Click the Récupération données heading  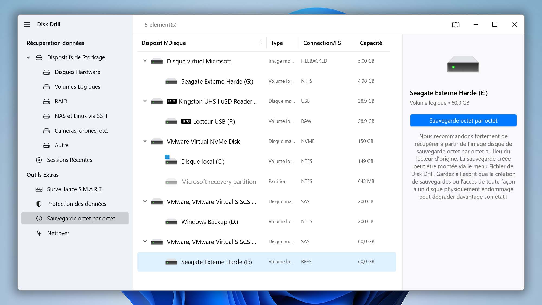55,43
